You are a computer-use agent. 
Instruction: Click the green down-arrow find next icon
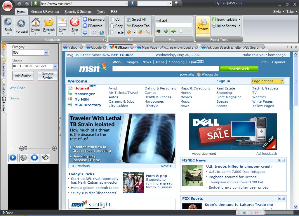(x=166, y=31)
